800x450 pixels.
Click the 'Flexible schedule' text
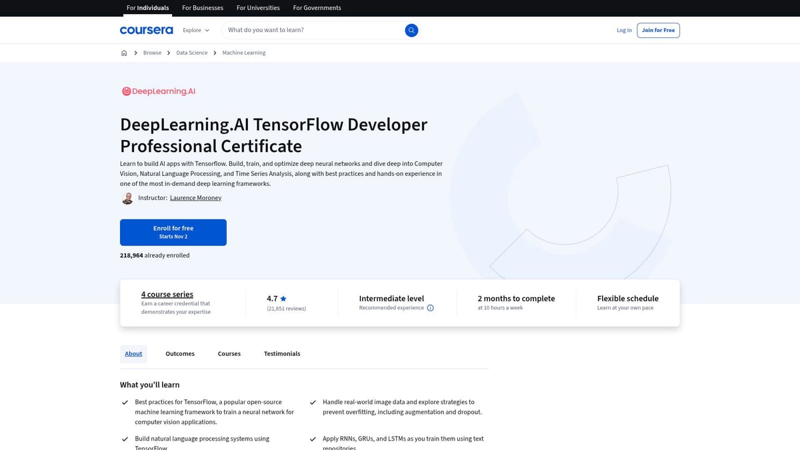point(628,299)
